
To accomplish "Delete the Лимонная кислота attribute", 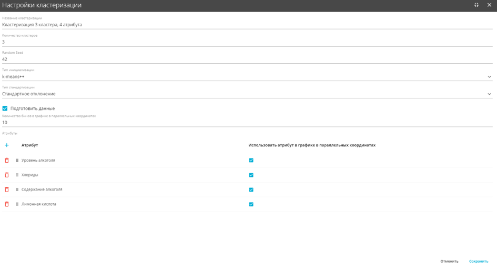I will [x=7, y=204].
